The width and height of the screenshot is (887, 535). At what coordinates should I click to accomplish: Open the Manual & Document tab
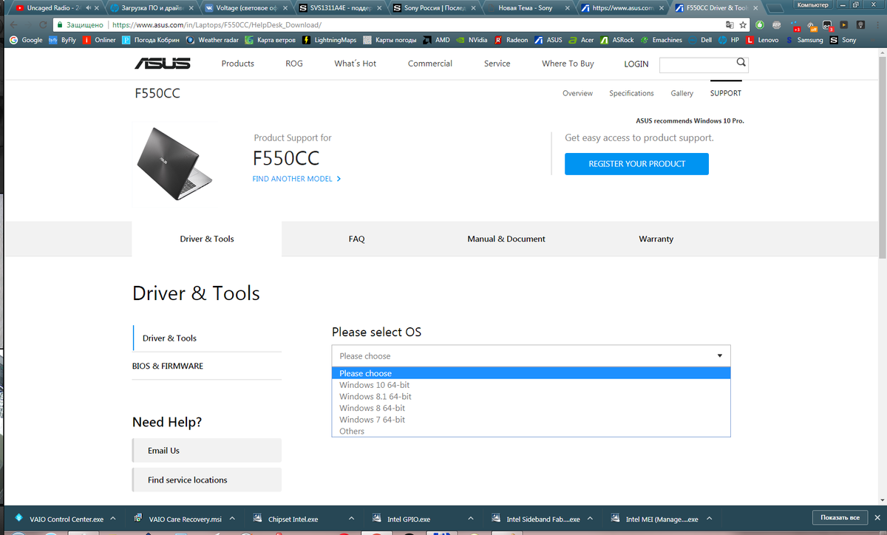[x=506, y=239]
